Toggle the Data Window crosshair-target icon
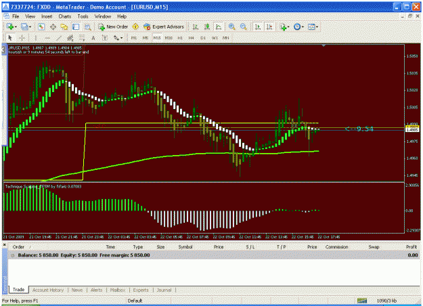This screenshot has height=306, width=423. [x=53, y=26]
